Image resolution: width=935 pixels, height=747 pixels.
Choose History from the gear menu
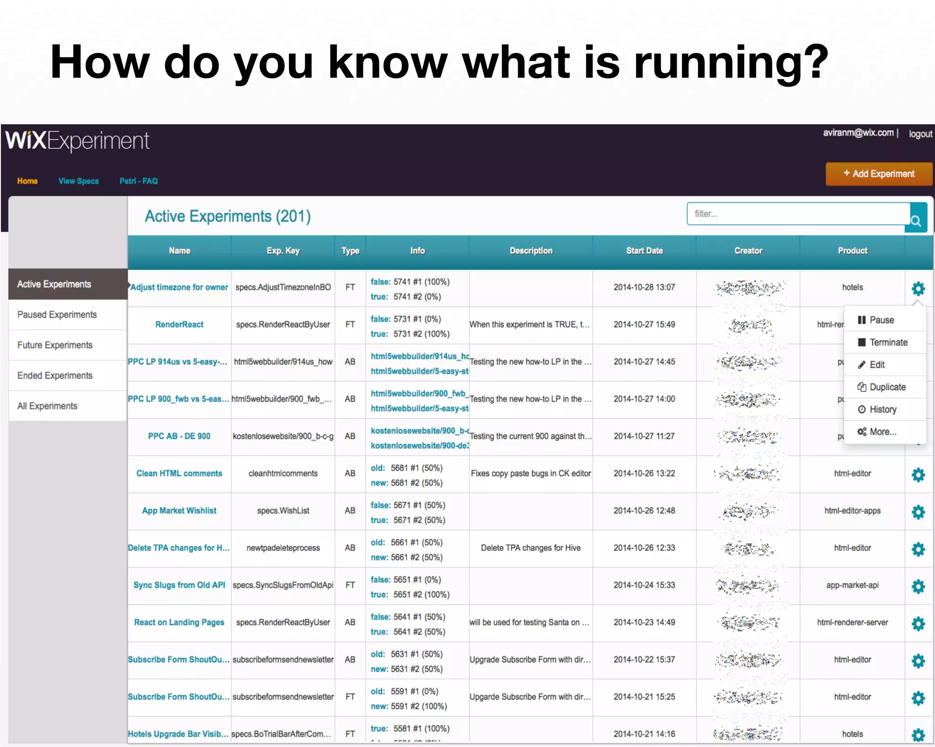tap(885, 409)
